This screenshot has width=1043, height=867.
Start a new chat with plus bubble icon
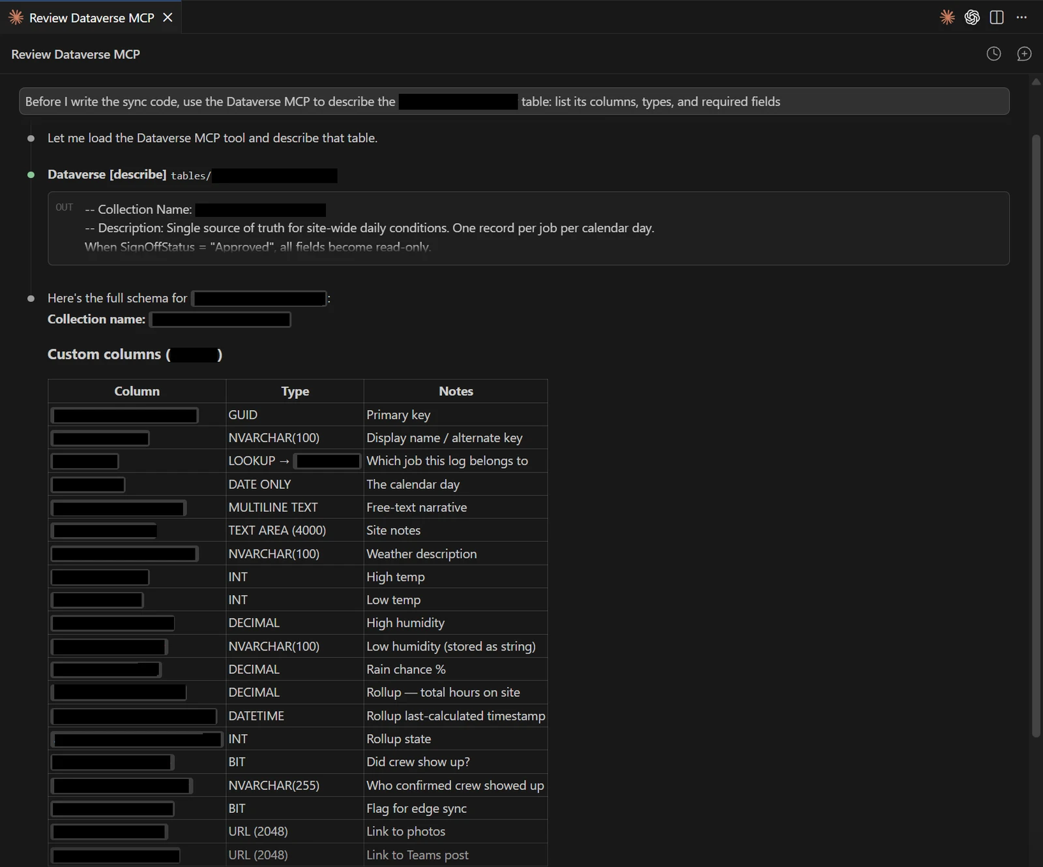[x=1024, y=54]
